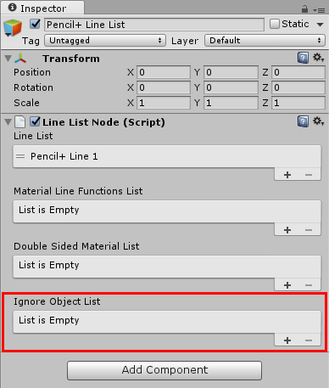The image size is (329, 388).
Task: Open the Inspector panel options menu
Action: pyautogui.click(x=319, y=10)
